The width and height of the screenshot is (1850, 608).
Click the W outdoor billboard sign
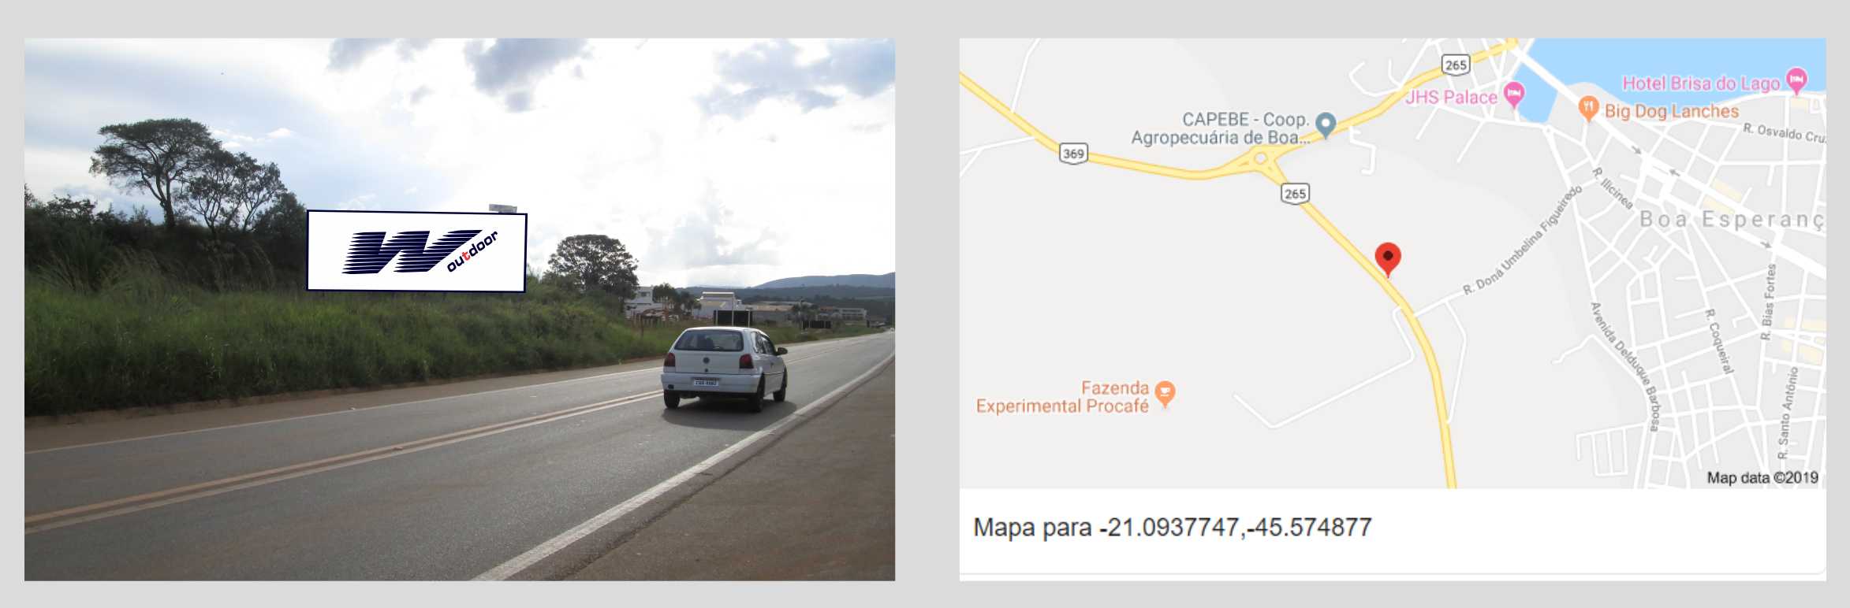click(416, 251)
